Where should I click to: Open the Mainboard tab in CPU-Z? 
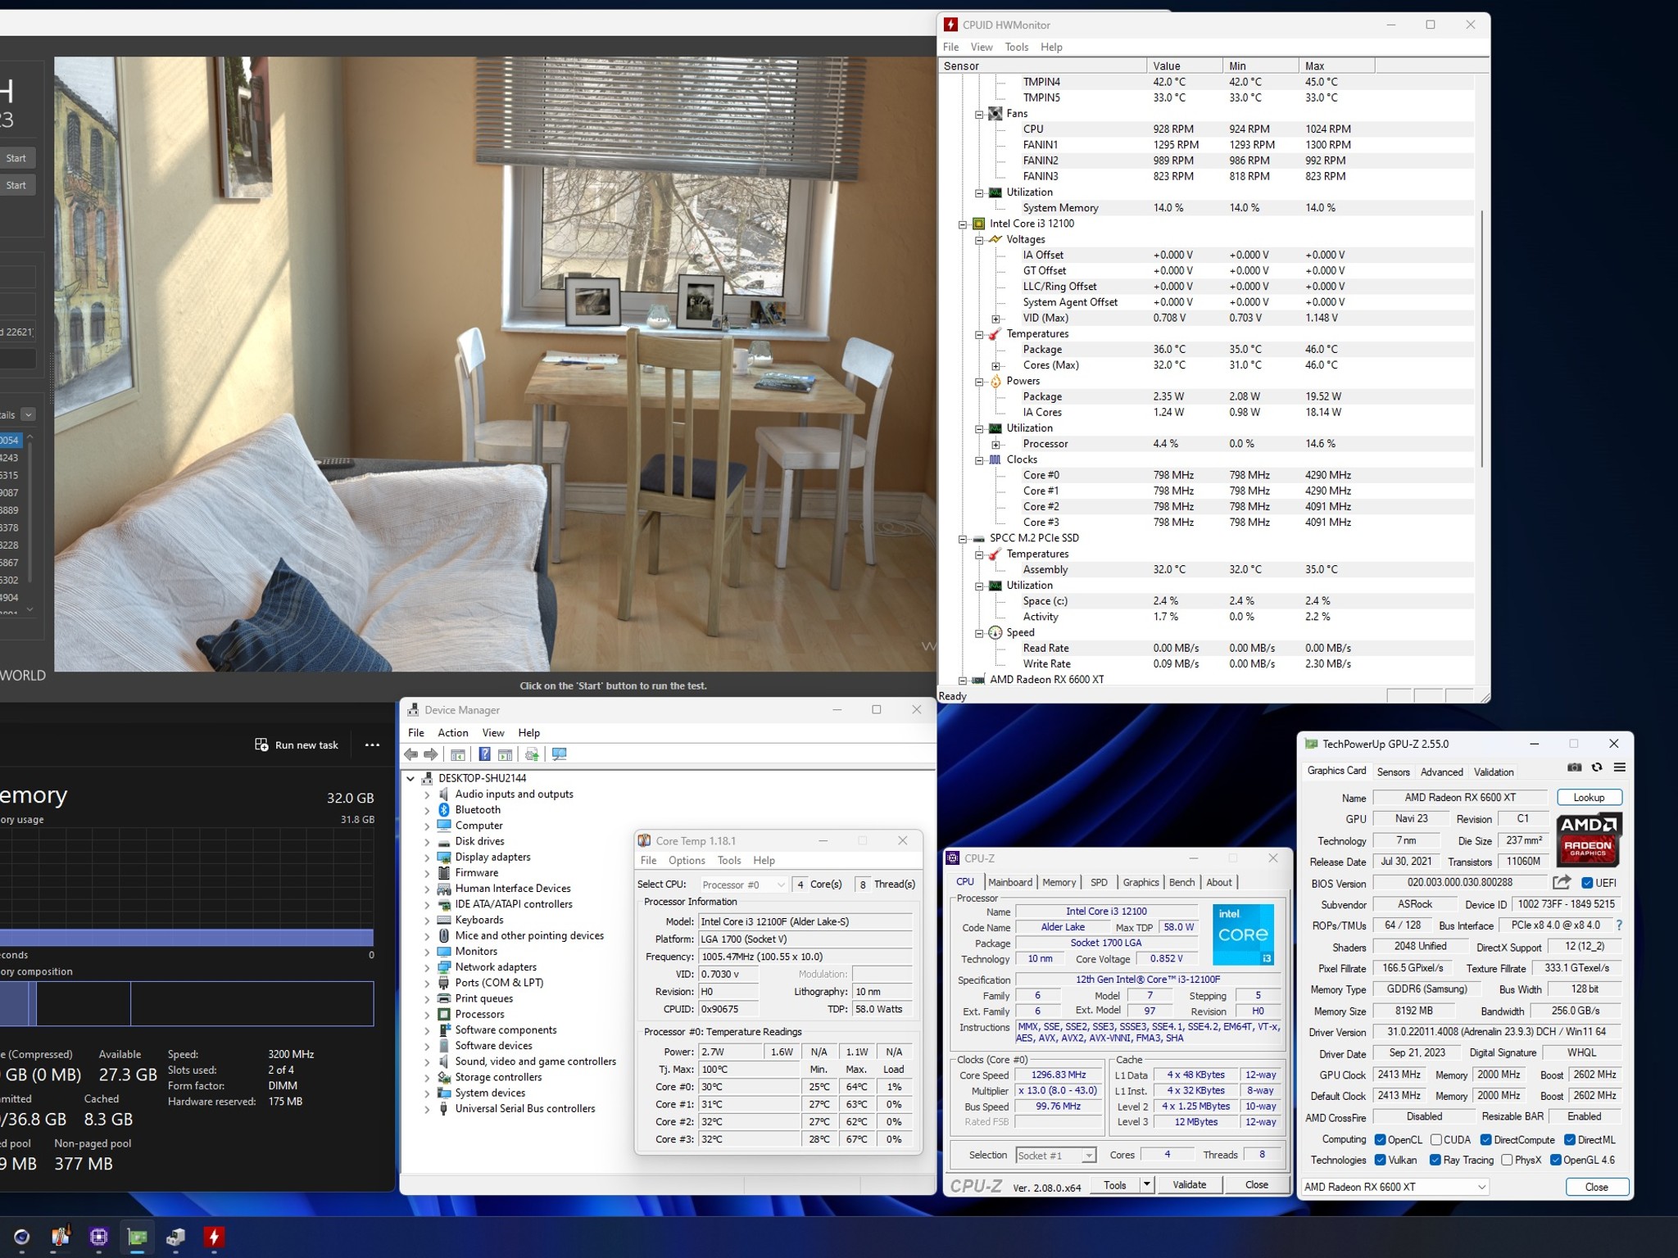[1009, 882]
